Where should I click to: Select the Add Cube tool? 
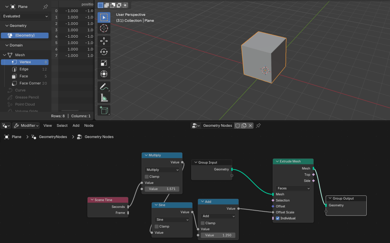104,110
